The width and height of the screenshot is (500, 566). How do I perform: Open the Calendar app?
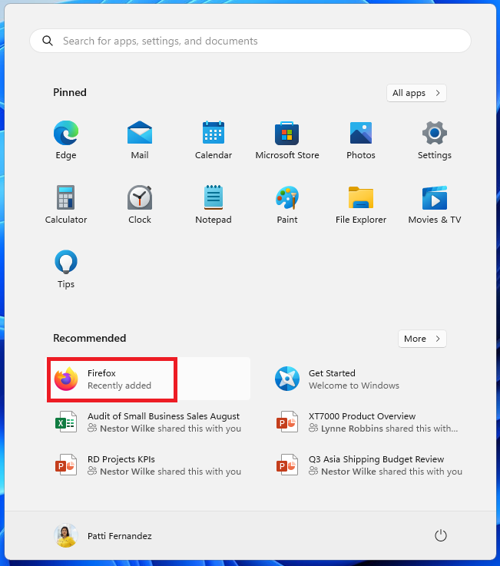214,140
